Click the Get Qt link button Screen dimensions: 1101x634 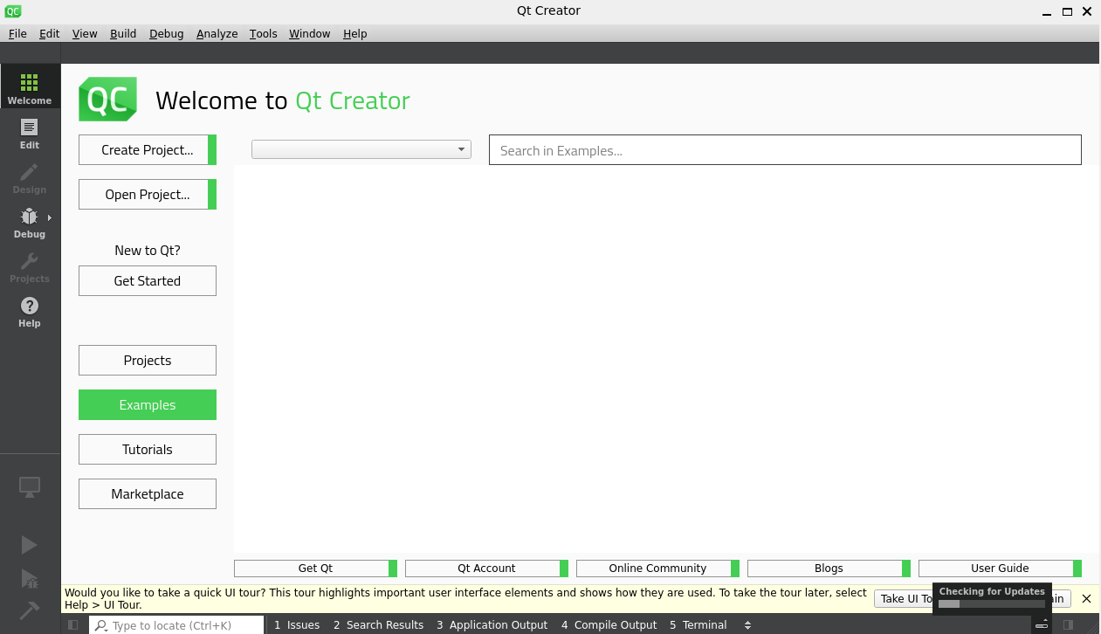pyautogui.click(x=316, y=569)
